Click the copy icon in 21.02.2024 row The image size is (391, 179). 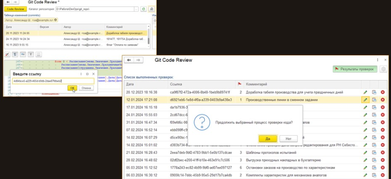point(374,153)
